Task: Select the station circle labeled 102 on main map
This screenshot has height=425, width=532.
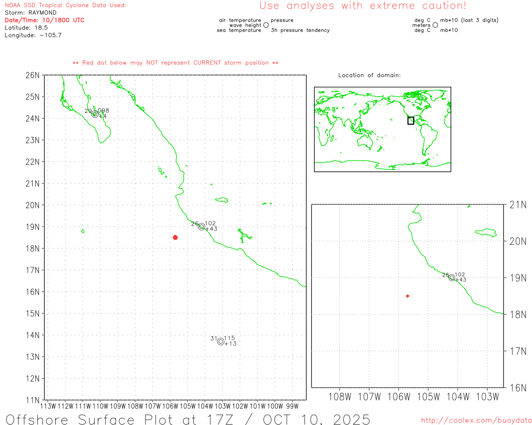Action: coord(202,227)
